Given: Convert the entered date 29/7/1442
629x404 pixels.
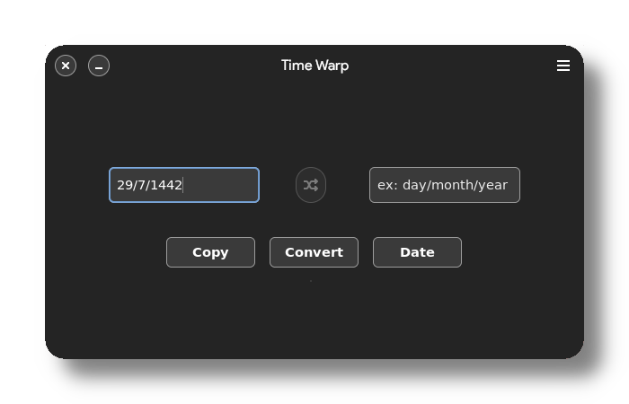Looking at the screenshot, I should [x=314, y=252].
